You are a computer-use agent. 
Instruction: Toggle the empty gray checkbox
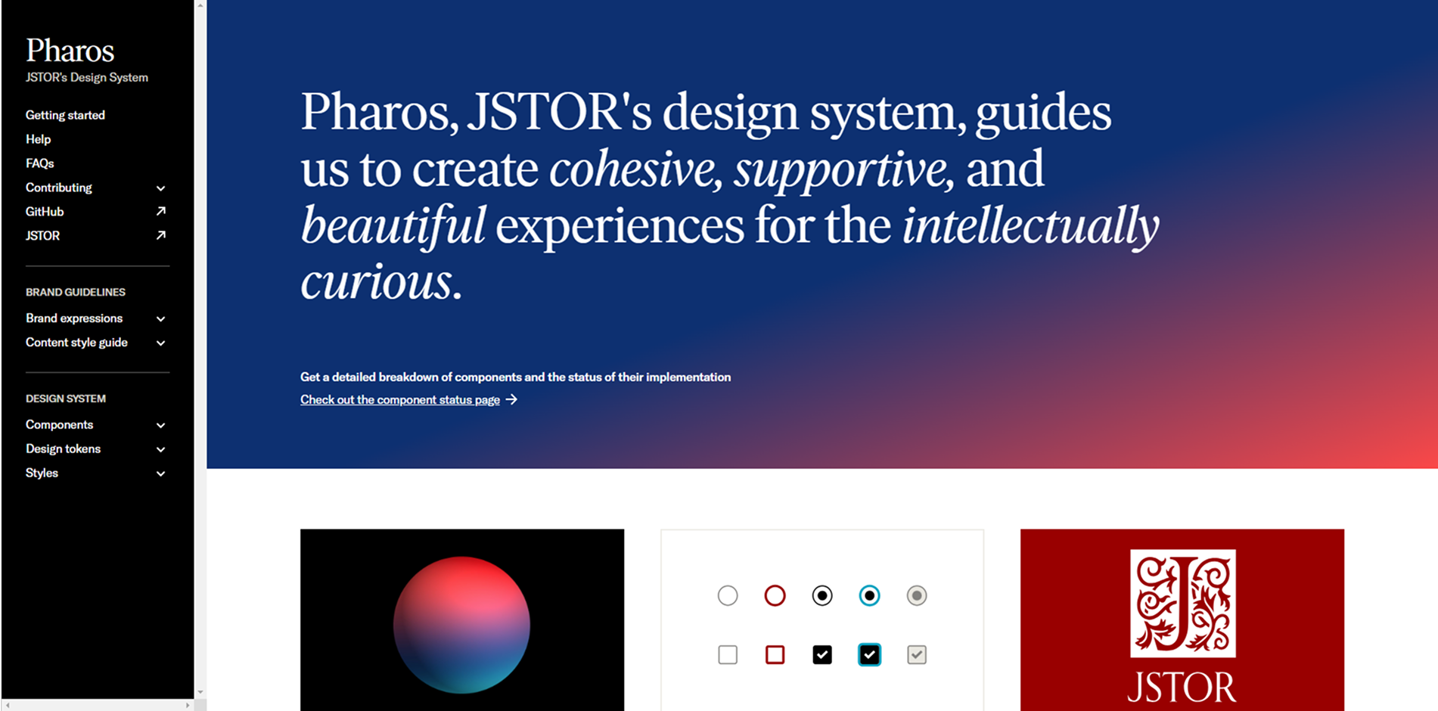click(x=728, y=654)
